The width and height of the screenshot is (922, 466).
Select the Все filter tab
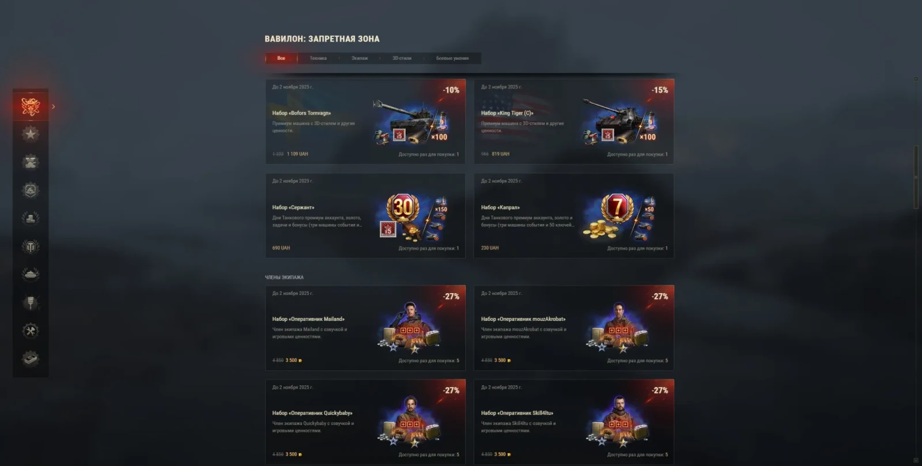click(281, 58)
